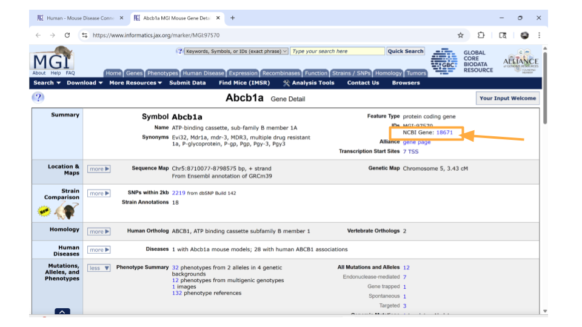
Task: Click the back-to-top arrow button
Action: [62, 311]
